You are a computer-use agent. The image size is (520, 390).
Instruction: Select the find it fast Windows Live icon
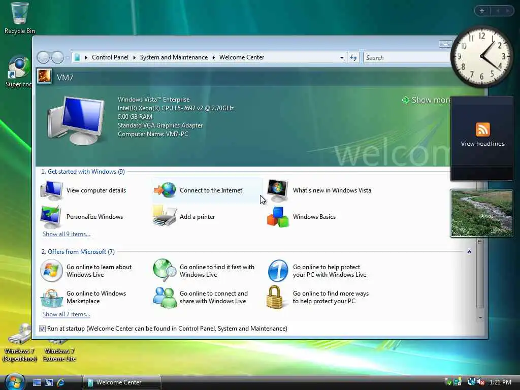point(165,270)
